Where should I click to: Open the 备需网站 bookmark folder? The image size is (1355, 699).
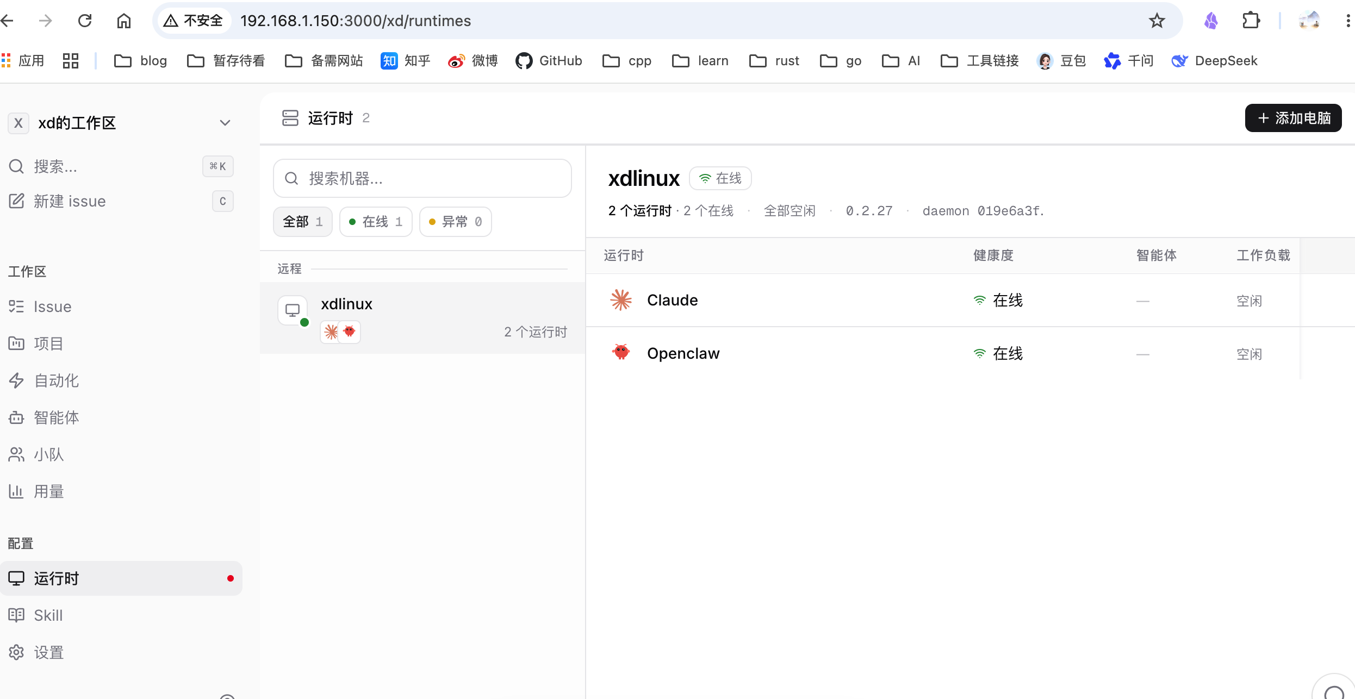coord(324,61)
